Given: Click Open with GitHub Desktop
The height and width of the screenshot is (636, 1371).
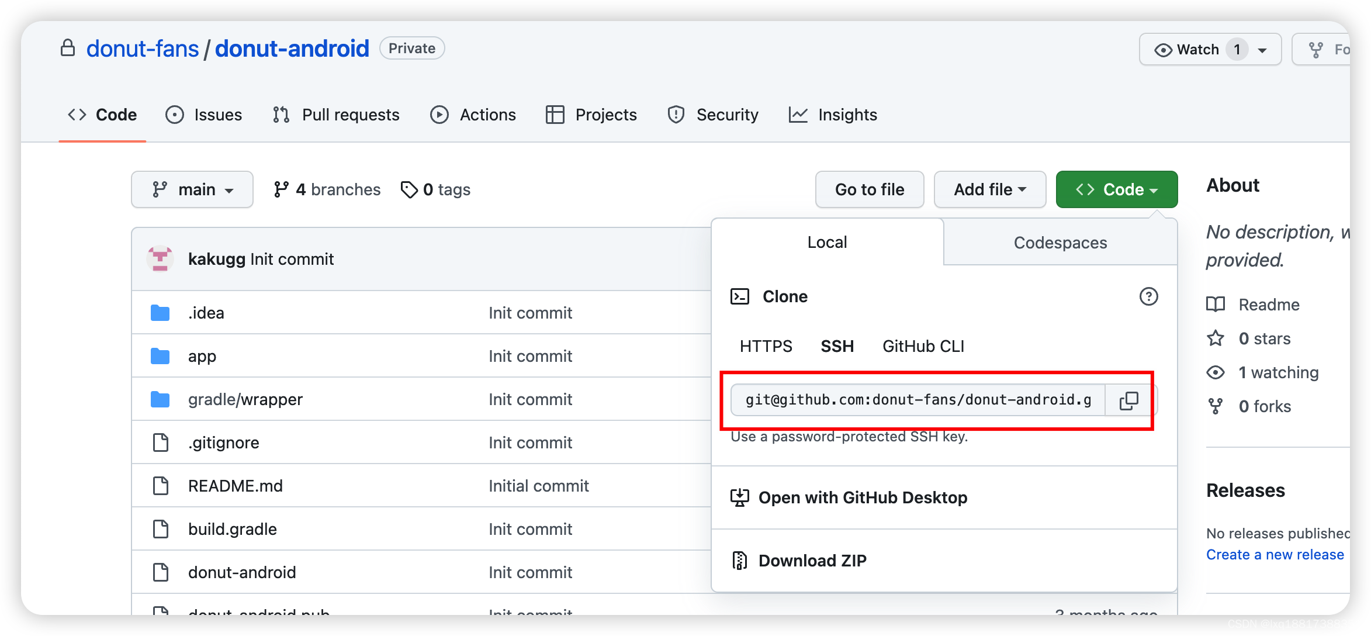Looking at the screenshot, I should (863, 497).
